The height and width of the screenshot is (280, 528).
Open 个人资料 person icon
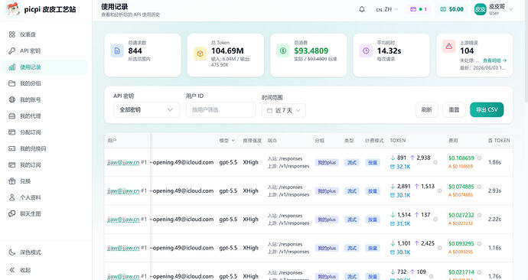[x=12, y=197]
